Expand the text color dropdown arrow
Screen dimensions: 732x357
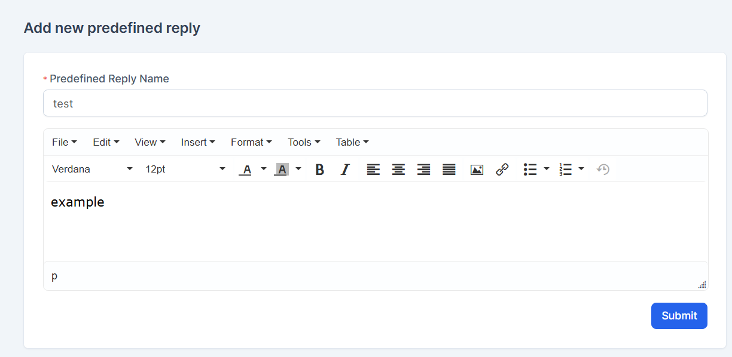[x=263, y=170]
